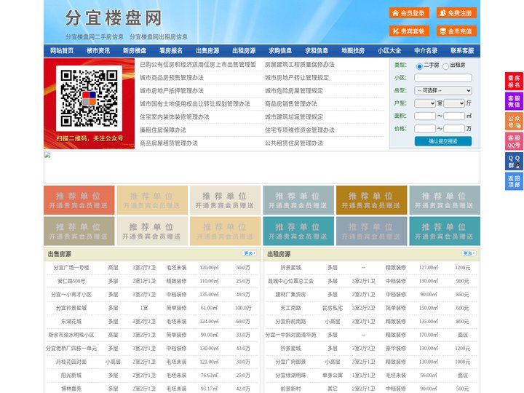
Task: Open the 室 room count dropdown
Action: [x=425, y=103]
